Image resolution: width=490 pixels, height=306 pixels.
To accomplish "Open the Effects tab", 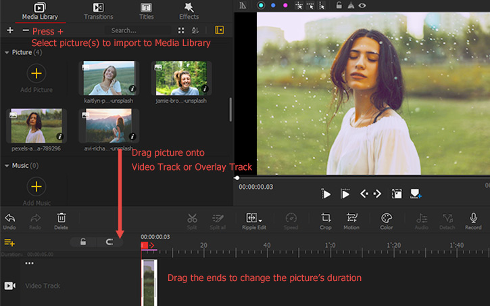I will point(189,10).
